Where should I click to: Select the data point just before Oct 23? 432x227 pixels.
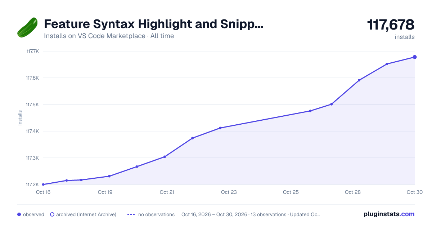(x=220, y=128)
